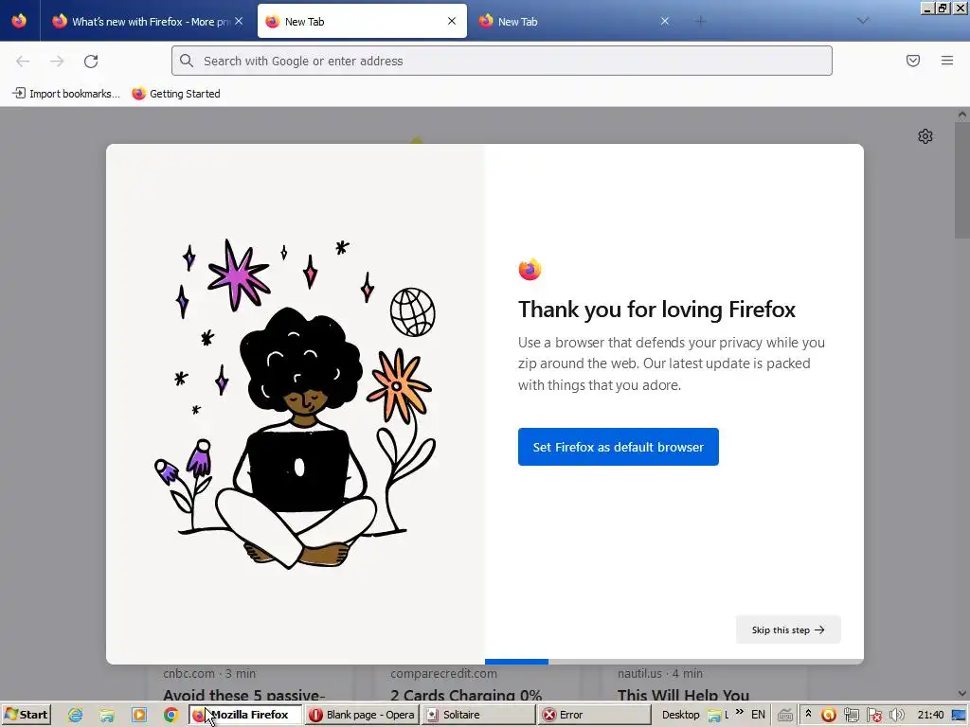Go forward one page

click(57, 61)
